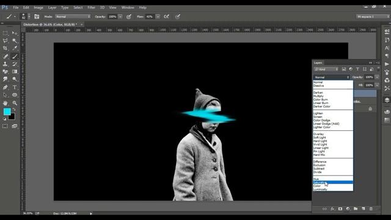
Task: Open the tool preset picker arrow
Action: coord(15,16)
